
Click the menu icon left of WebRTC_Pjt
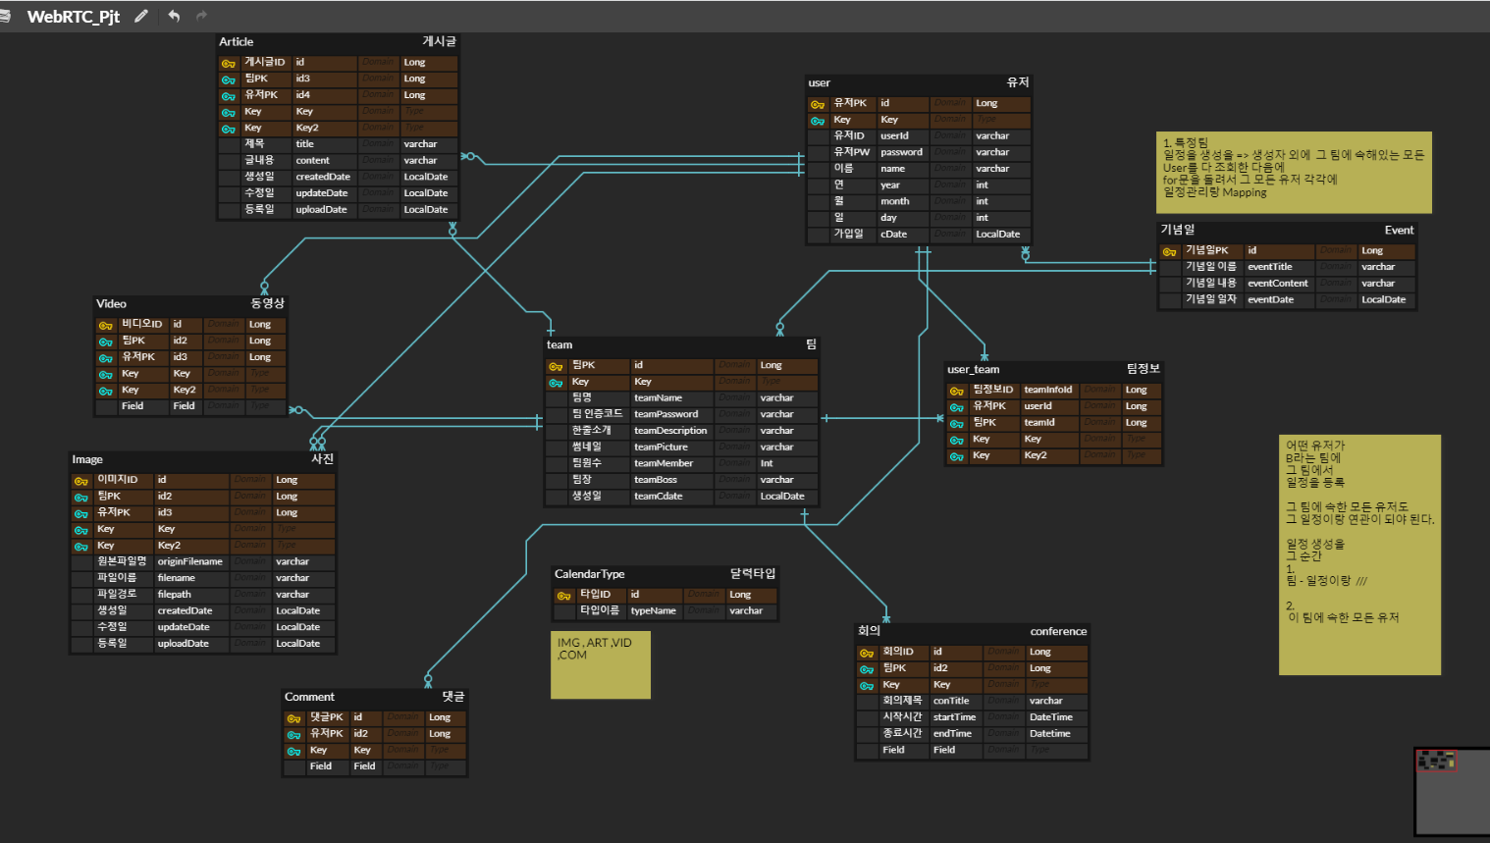pos(5,16)
